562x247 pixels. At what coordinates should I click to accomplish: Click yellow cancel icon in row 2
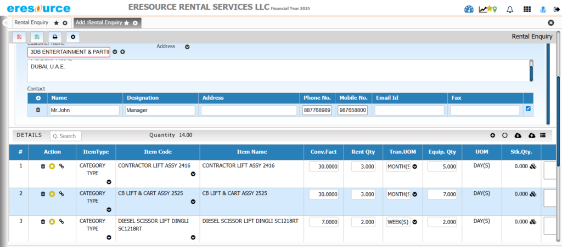coord(52,193)
